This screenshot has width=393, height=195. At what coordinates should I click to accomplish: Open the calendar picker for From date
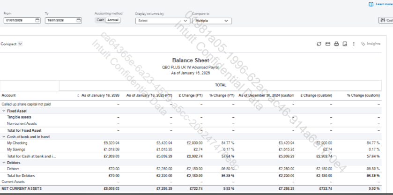click(x=37, y=21)
